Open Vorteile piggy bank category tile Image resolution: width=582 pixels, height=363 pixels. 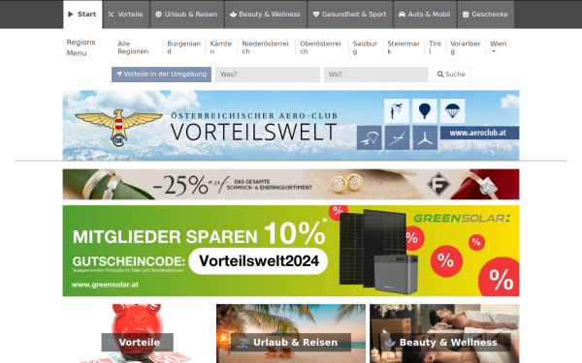tap(137, 333)
